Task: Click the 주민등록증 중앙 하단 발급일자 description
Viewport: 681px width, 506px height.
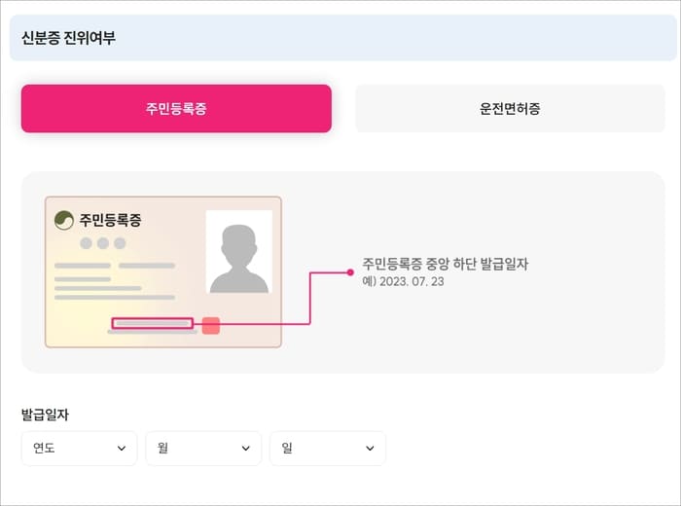Action: [x=446, y=264]
